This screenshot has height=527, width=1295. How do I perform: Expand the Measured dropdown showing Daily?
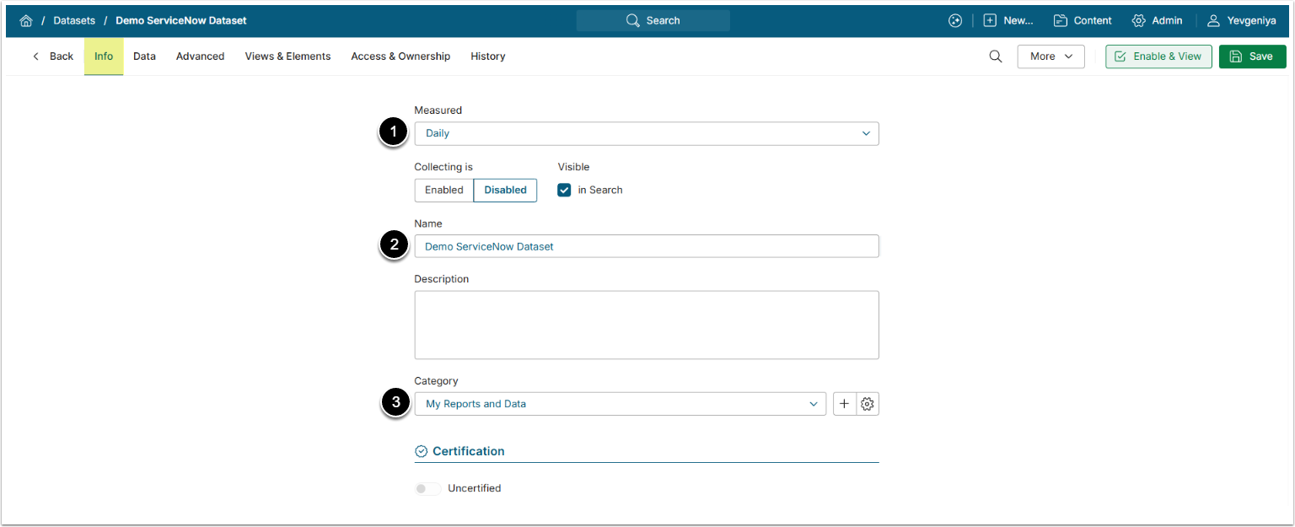646,133
